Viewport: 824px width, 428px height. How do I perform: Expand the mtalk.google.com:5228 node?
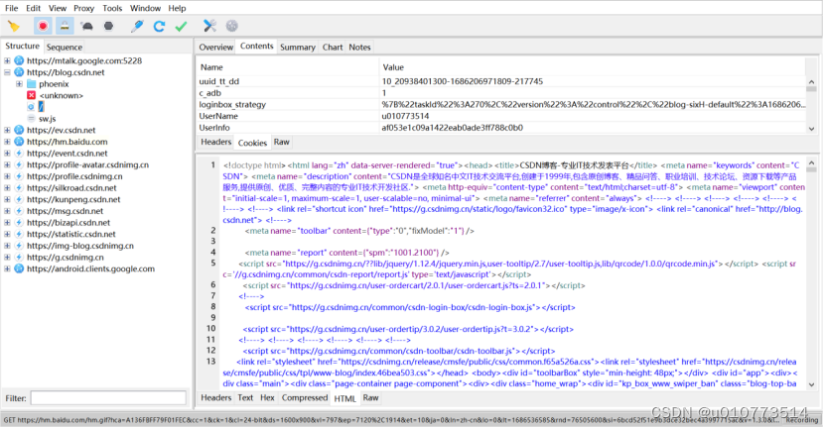point(7,60)
